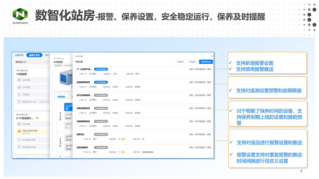Click 已禁用报警推送 badge on 预警状态
The height and width of the screenshot is (179, 319).
coord(101,134)
